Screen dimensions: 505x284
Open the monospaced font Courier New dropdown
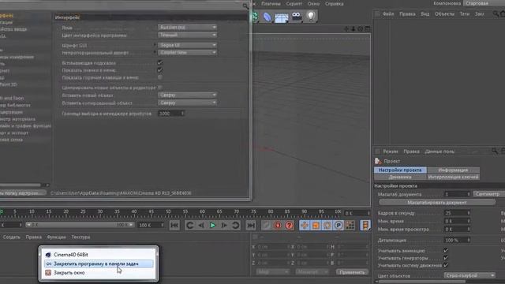[x=188, y=52]
